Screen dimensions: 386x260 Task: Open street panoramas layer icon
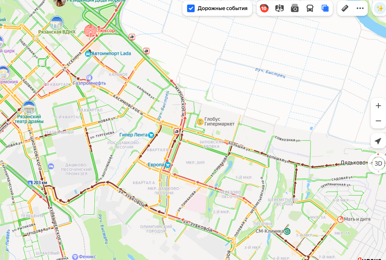pos(279,8)
